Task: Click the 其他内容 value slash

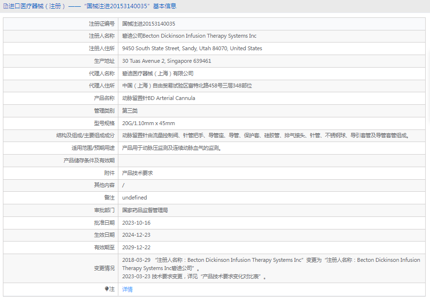Action: 123,186
